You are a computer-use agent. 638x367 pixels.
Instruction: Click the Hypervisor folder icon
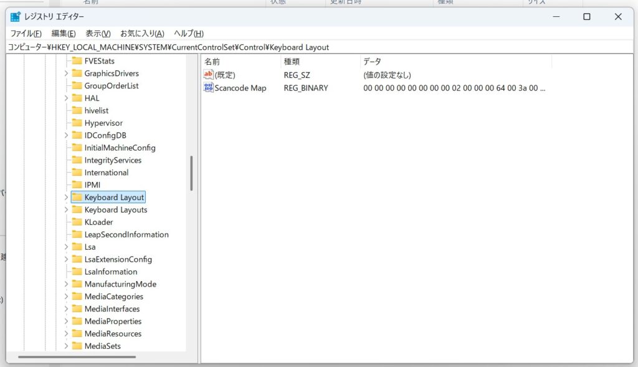pyautogui.click(x=77, y=123)
